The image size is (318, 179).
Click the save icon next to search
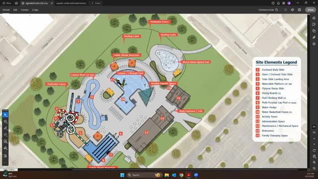[x=285, y=10]
